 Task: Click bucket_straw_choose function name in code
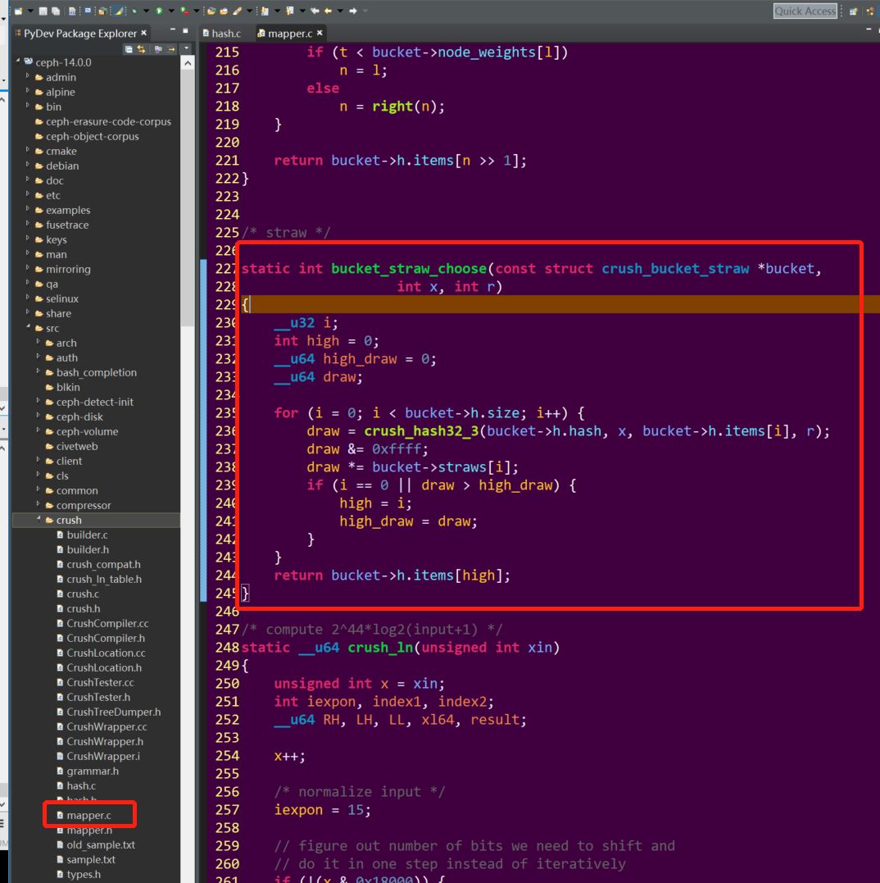tap(409, 269)
